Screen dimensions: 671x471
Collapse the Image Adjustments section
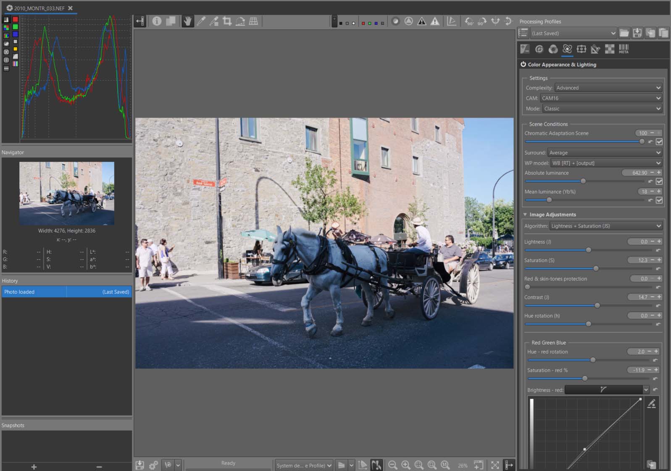[x=525, y=214]
